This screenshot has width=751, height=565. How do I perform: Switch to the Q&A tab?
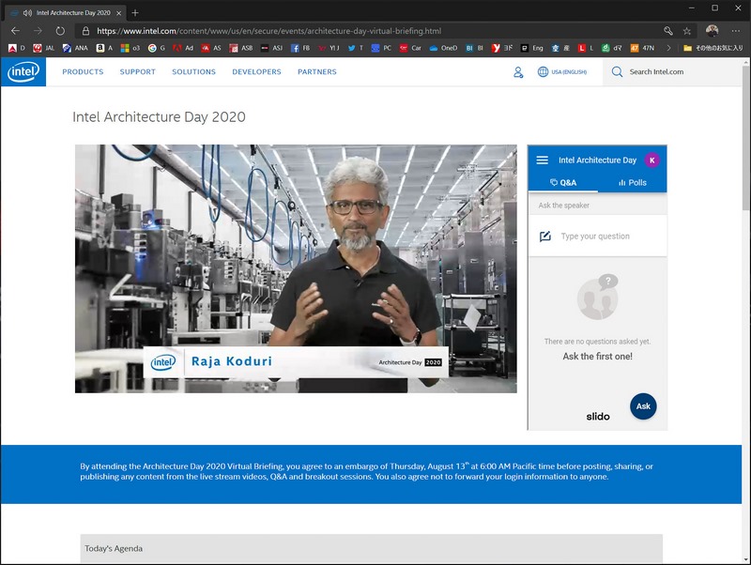point(562,182)
